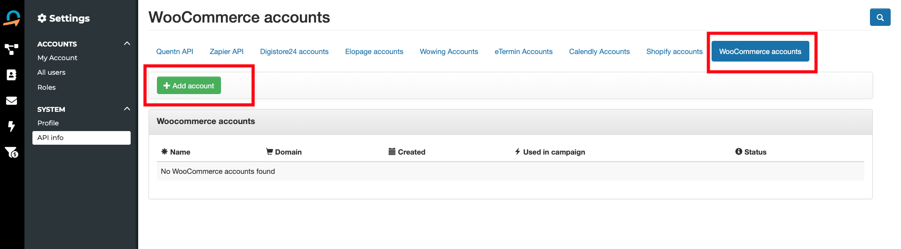Click the Created column header
The image size is (901, 249).
pyautogui.click(x=407, y=152)
